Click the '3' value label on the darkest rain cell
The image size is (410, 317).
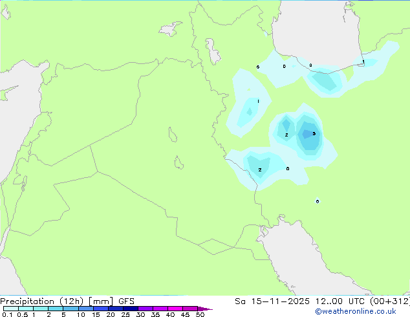point(314,134)
